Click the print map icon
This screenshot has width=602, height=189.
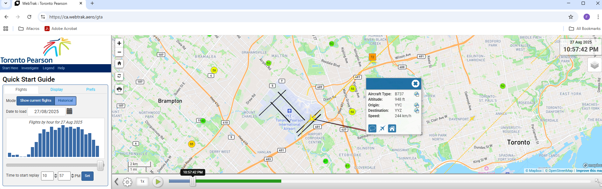[119, 89]
